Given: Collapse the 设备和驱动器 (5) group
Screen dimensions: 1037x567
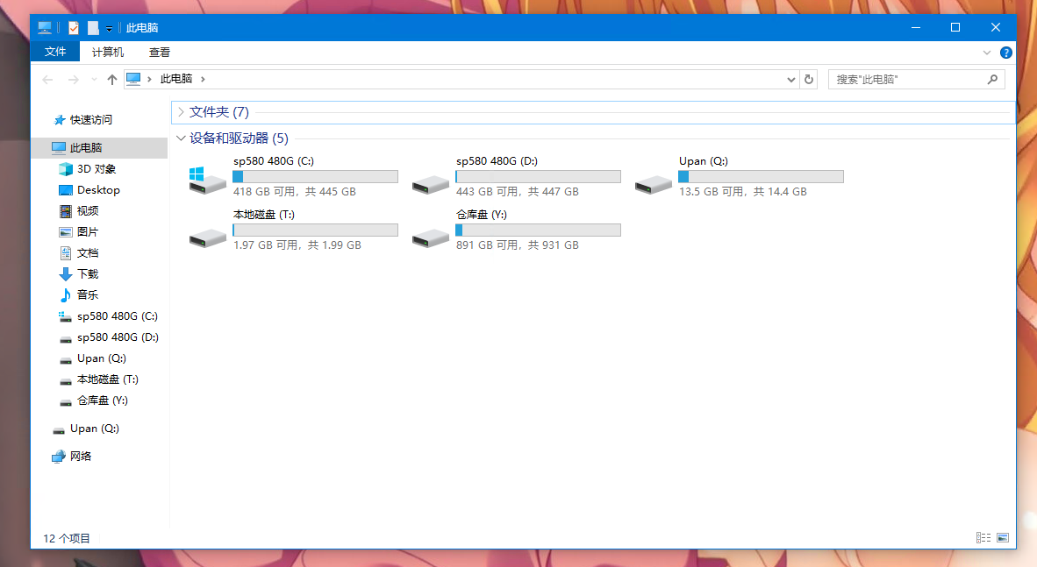Looking at the screenshot, I should point(181,138).
